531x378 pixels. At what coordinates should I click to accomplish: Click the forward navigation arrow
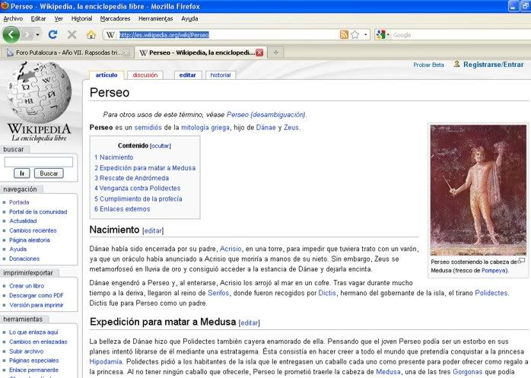point(28,34)
